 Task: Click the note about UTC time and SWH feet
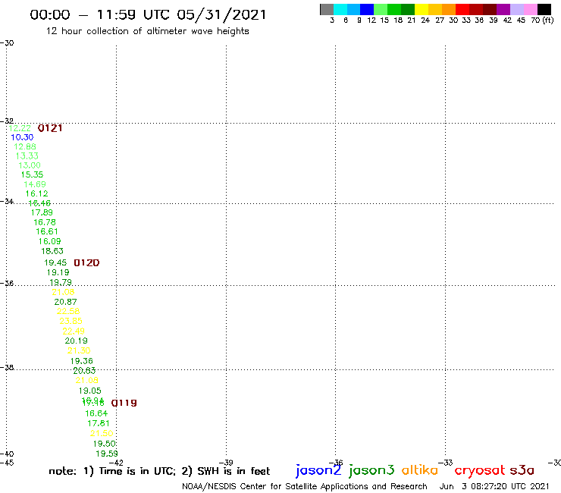(x=159, y=471)
